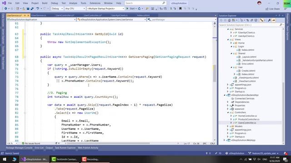Screen dimensions: 291x163
Task: Open the editor zoom level dropdown
Action: pyautogui.click(x=12, y=144)
